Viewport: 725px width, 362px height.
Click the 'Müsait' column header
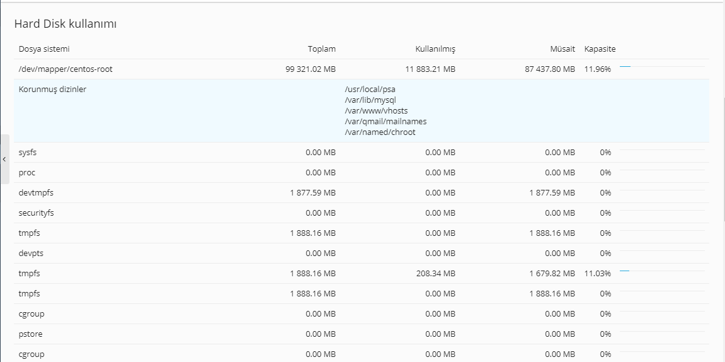(x=562, y=49)
